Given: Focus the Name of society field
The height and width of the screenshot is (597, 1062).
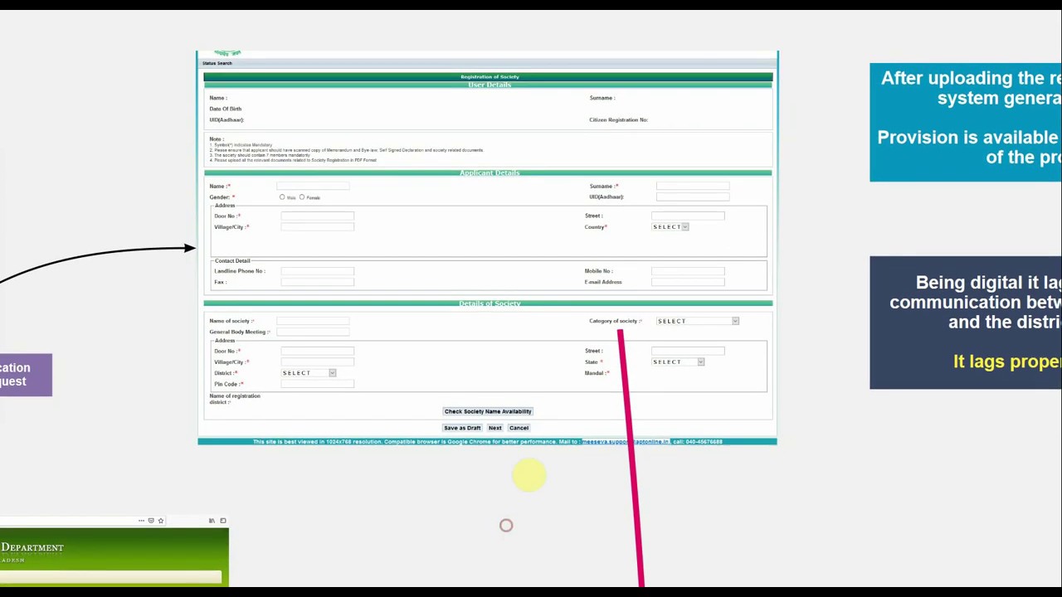Looking at the screenshot, I should 313,321.
